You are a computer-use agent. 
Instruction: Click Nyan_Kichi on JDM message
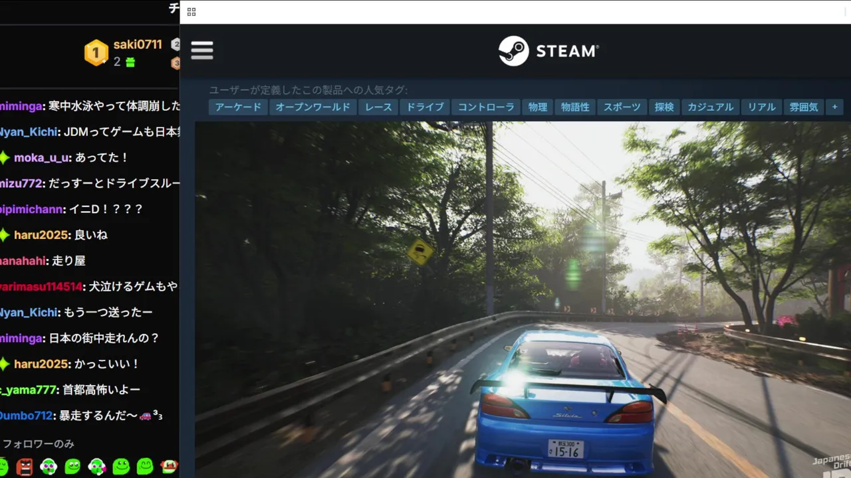pos(28,131)
